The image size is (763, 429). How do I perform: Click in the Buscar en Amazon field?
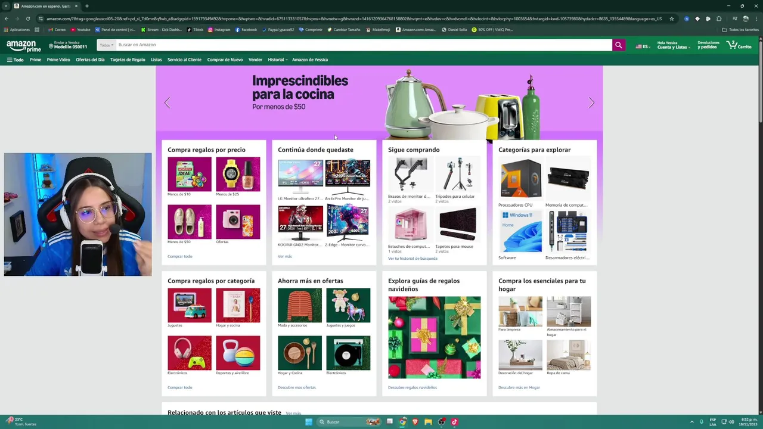click(x=364, y=45)
